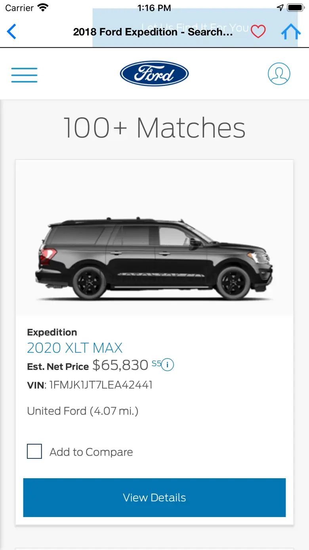309x550 pixels.
Task: Tap the 2018 Ford Expedition page title
Action: coord(153,32)
